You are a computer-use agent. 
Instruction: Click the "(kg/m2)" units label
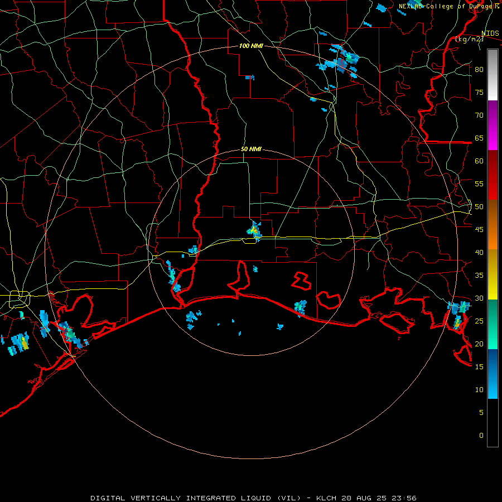469,39
